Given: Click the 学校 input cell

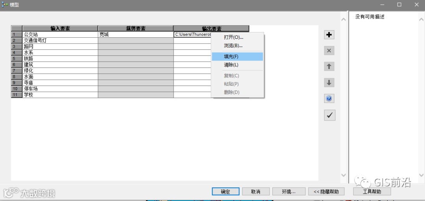Looking at the screenshot, I should tap(60, 95).
